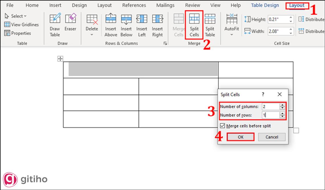Viewport: 325px width, 190px height.
Task: Decrease cell Height with down arrow
Action: click(291, 21)
